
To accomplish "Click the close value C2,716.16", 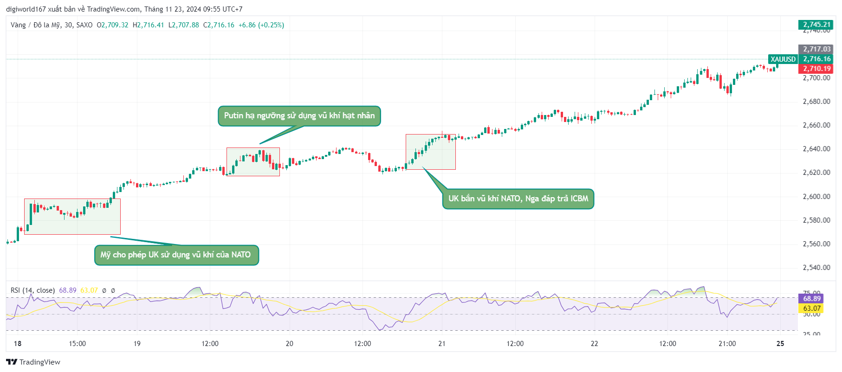I will click(x=219, y=25).
